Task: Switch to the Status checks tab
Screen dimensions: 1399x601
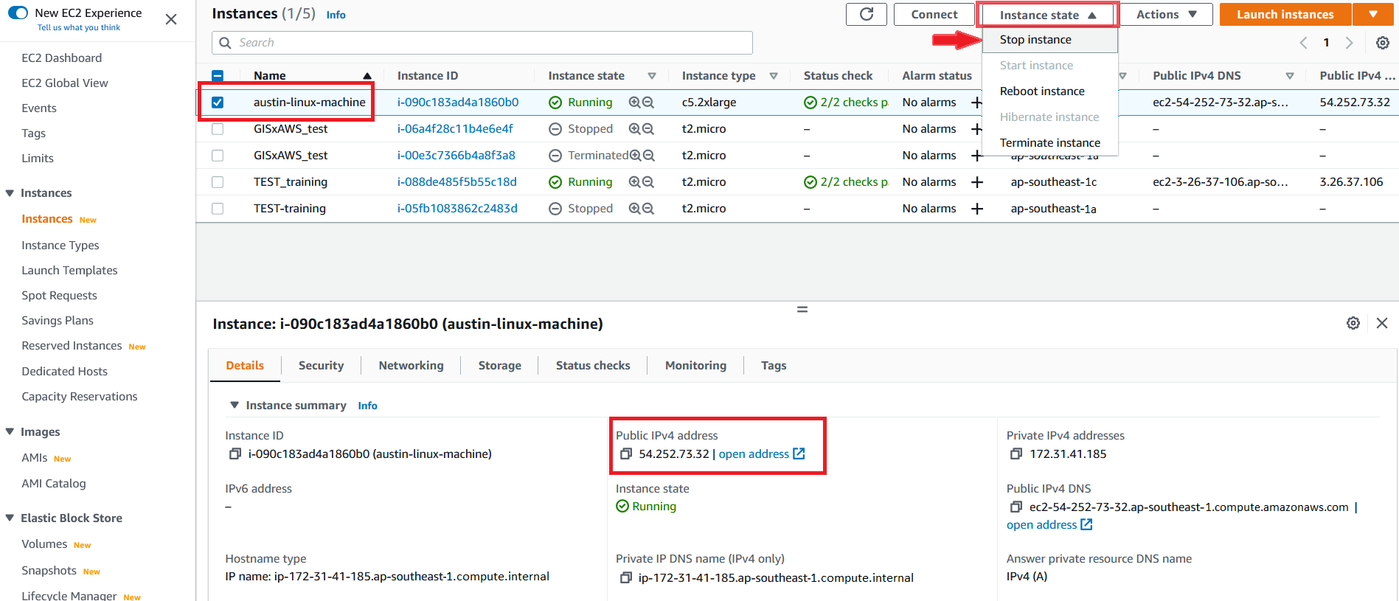Action: pos(593,366)
